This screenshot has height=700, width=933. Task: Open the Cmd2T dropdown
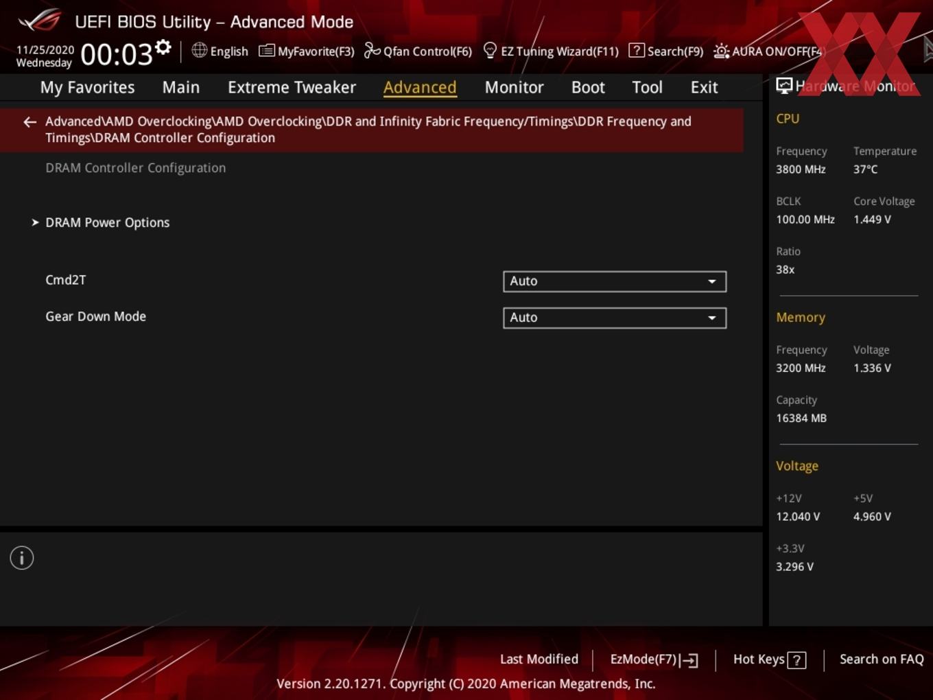pyautogui.click(x=615, y=281)
